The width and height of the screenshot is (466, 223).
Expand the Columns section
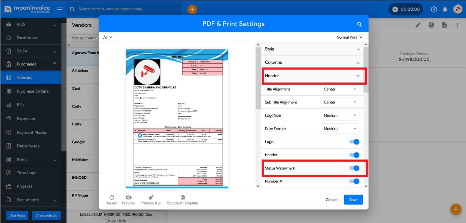point(312,62)
